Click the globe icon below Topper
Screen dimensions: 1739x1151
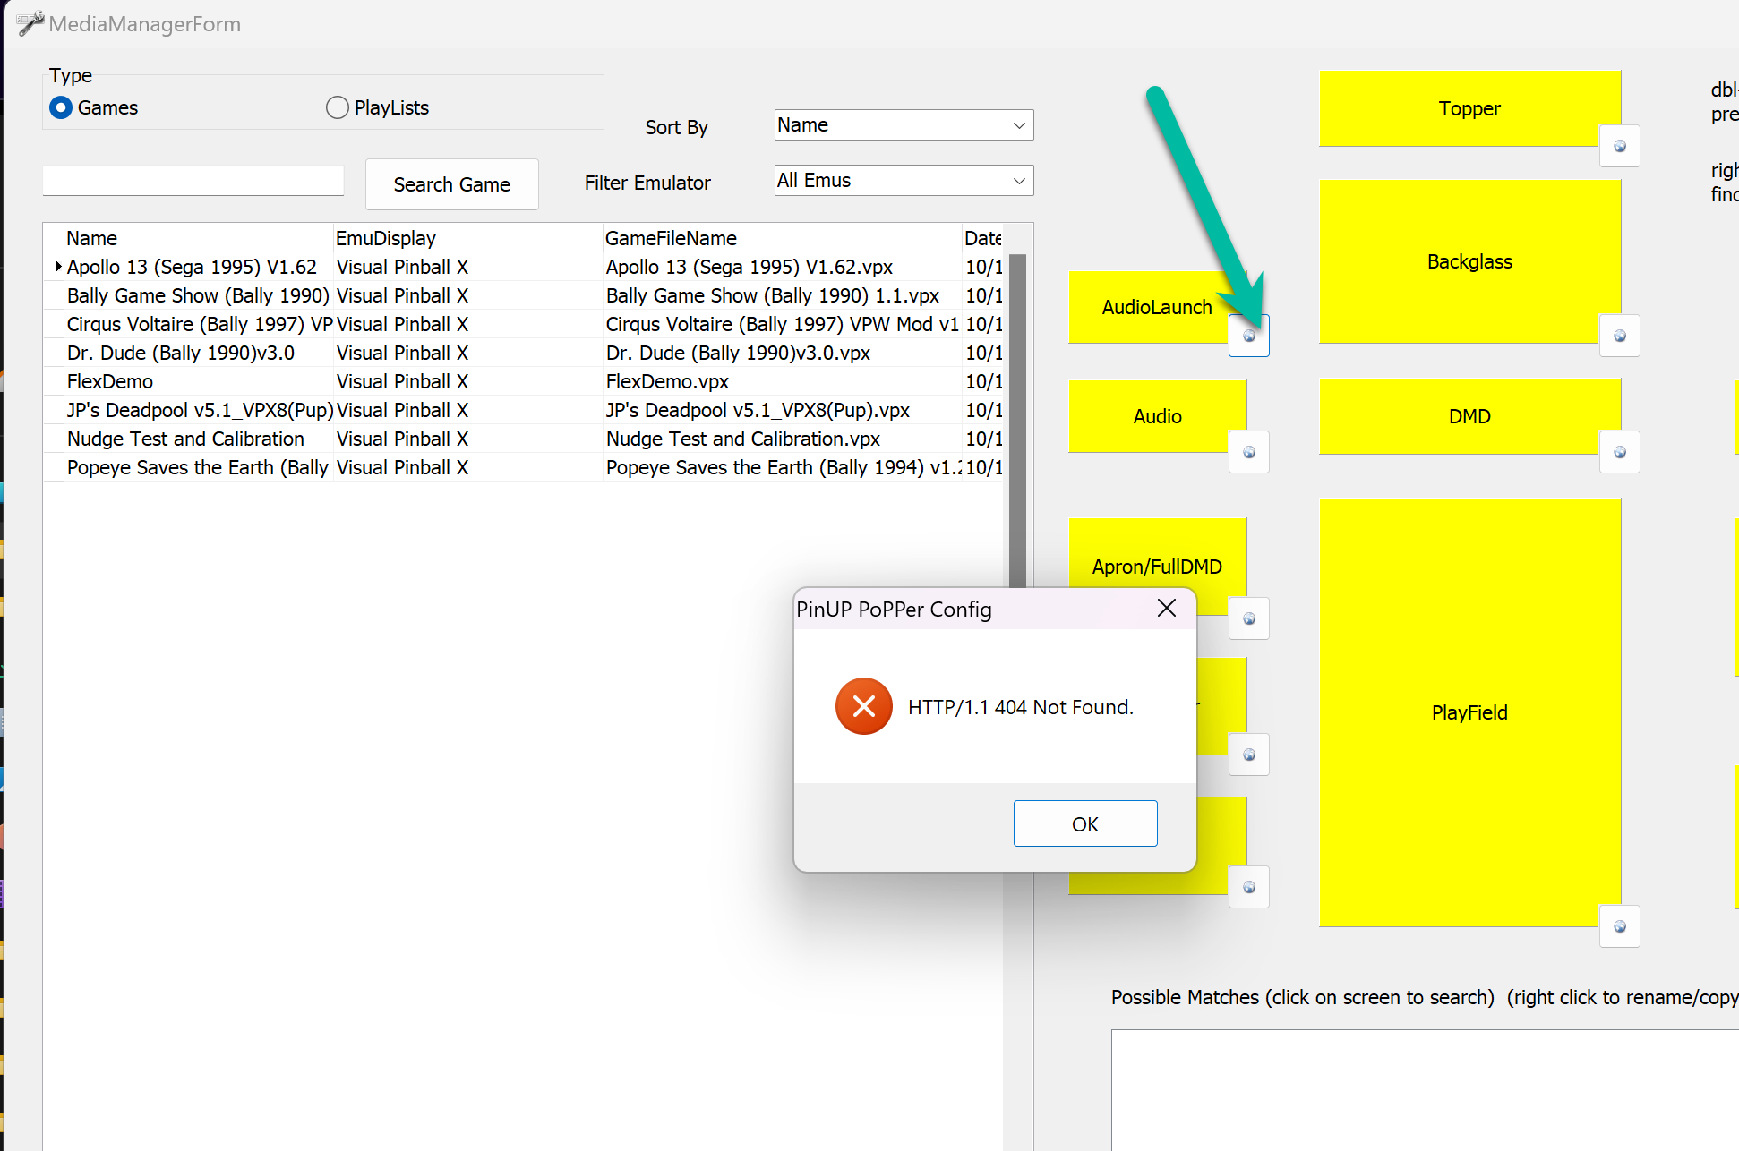[x=1619, y=146]
